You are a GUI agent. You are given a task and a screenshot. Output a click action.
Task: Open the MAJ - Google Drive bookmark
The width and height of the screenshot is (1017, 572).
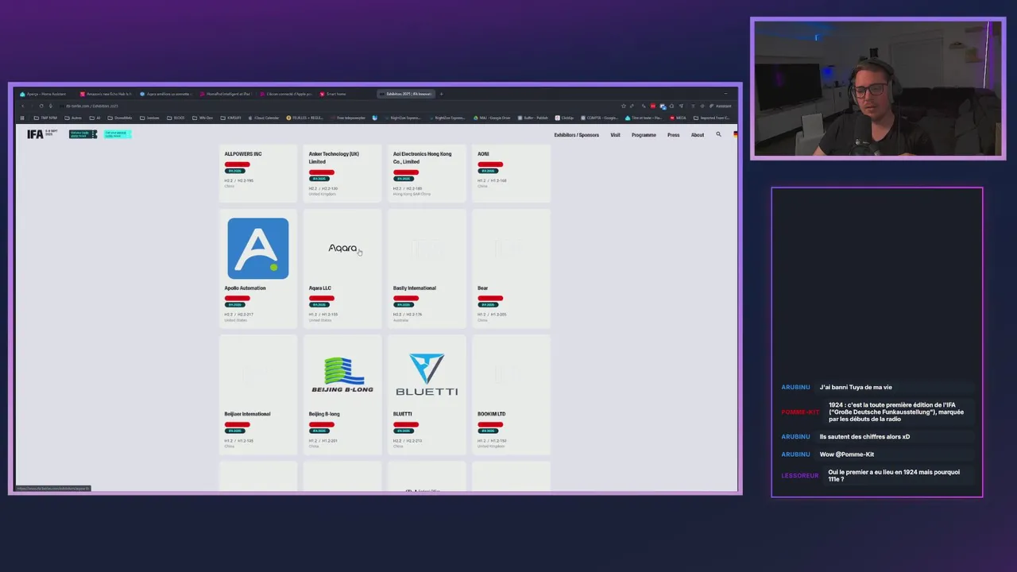point(492,118)
